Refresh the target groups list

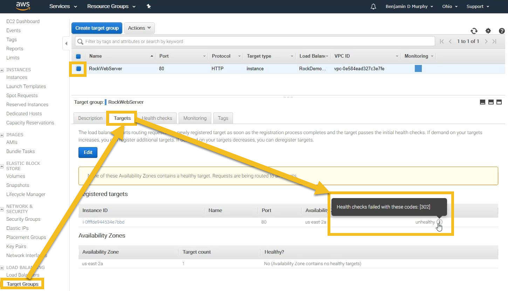pos(474,31)
